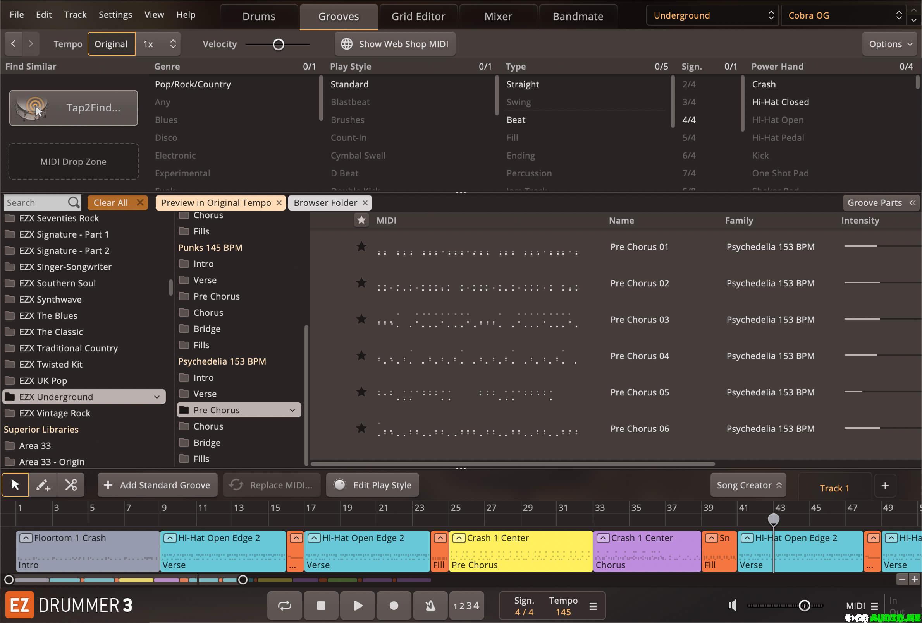Add a new track with the plus button
This screenshot has height=623, width=922.
point(885,486)
